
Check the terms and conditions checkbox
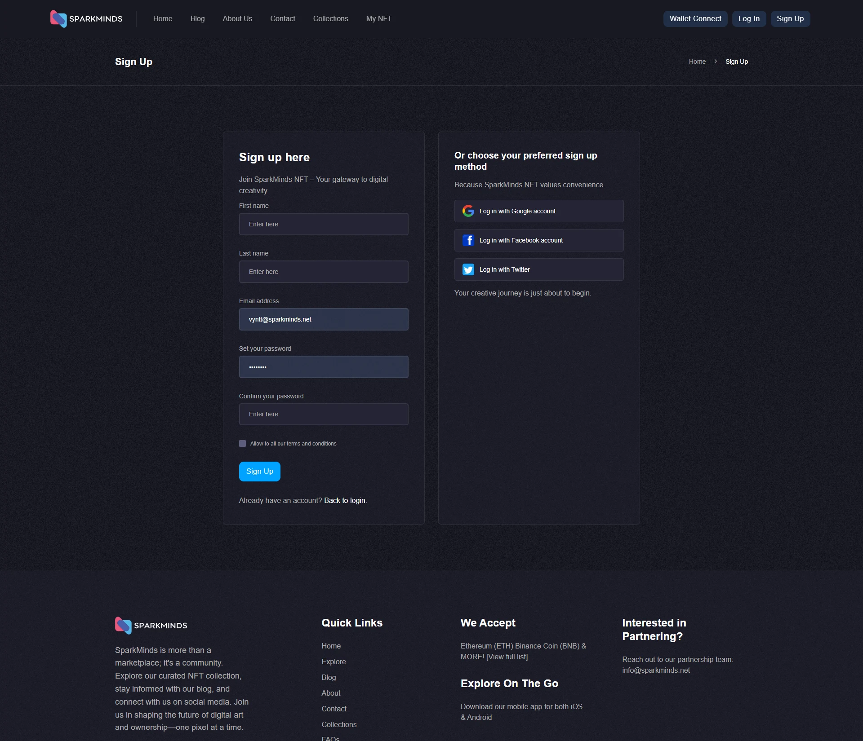(242, 444)
